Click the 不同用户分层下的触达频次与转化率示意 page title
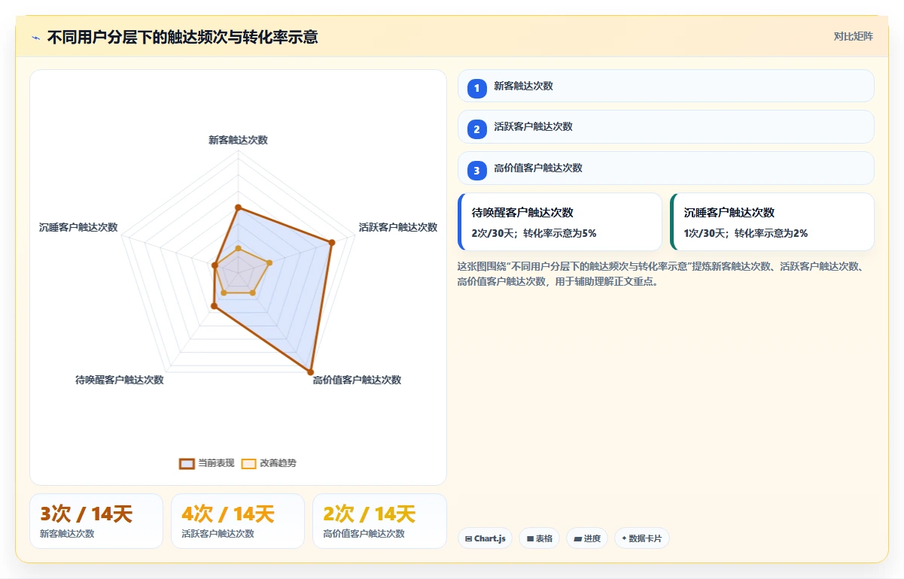Image resolution: width=904 pixels, height=579 pixels. pyautogui.click(x=182, y=37)
